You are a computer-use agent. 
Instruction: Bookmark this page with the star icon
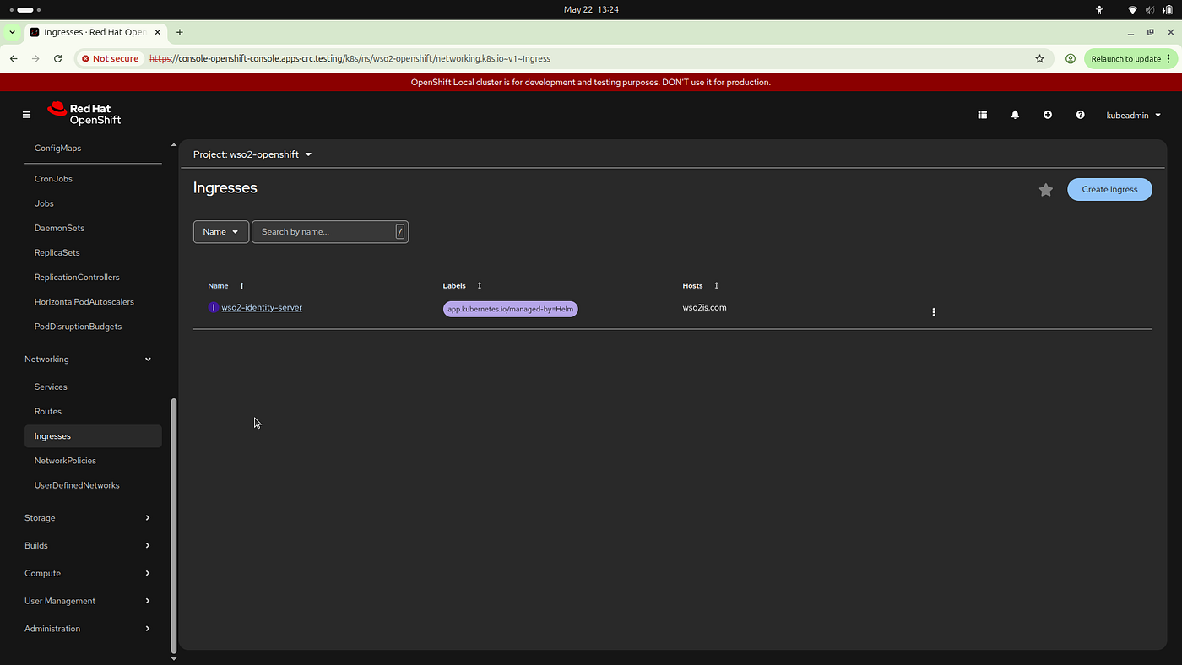click(1039, 59)
